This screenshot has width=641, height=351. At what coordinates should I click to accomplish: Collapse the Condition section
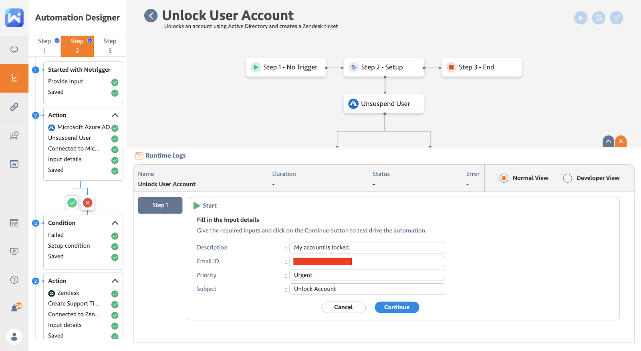tap(115, 223)
